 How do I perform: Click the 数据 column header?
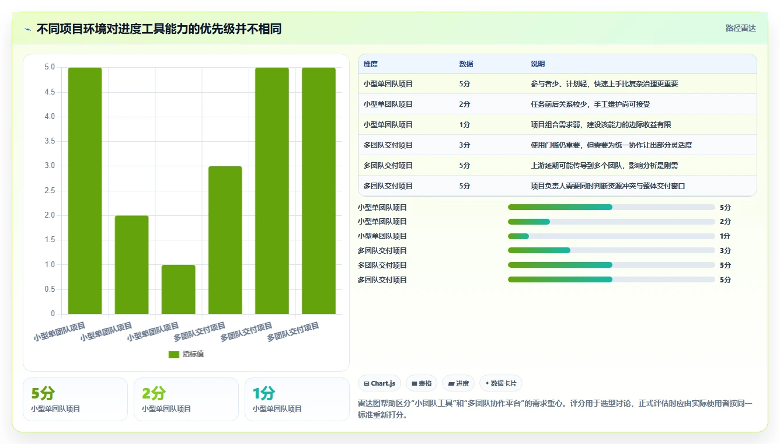466,64
